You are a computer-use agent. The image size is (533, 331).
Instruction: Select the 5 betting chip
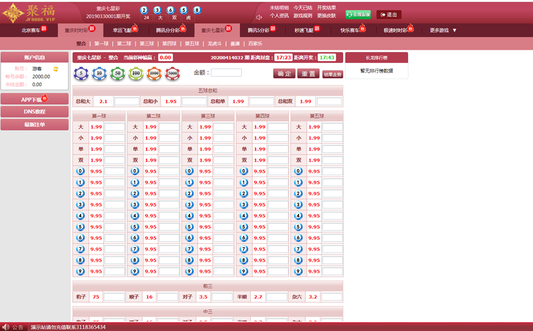80,73
